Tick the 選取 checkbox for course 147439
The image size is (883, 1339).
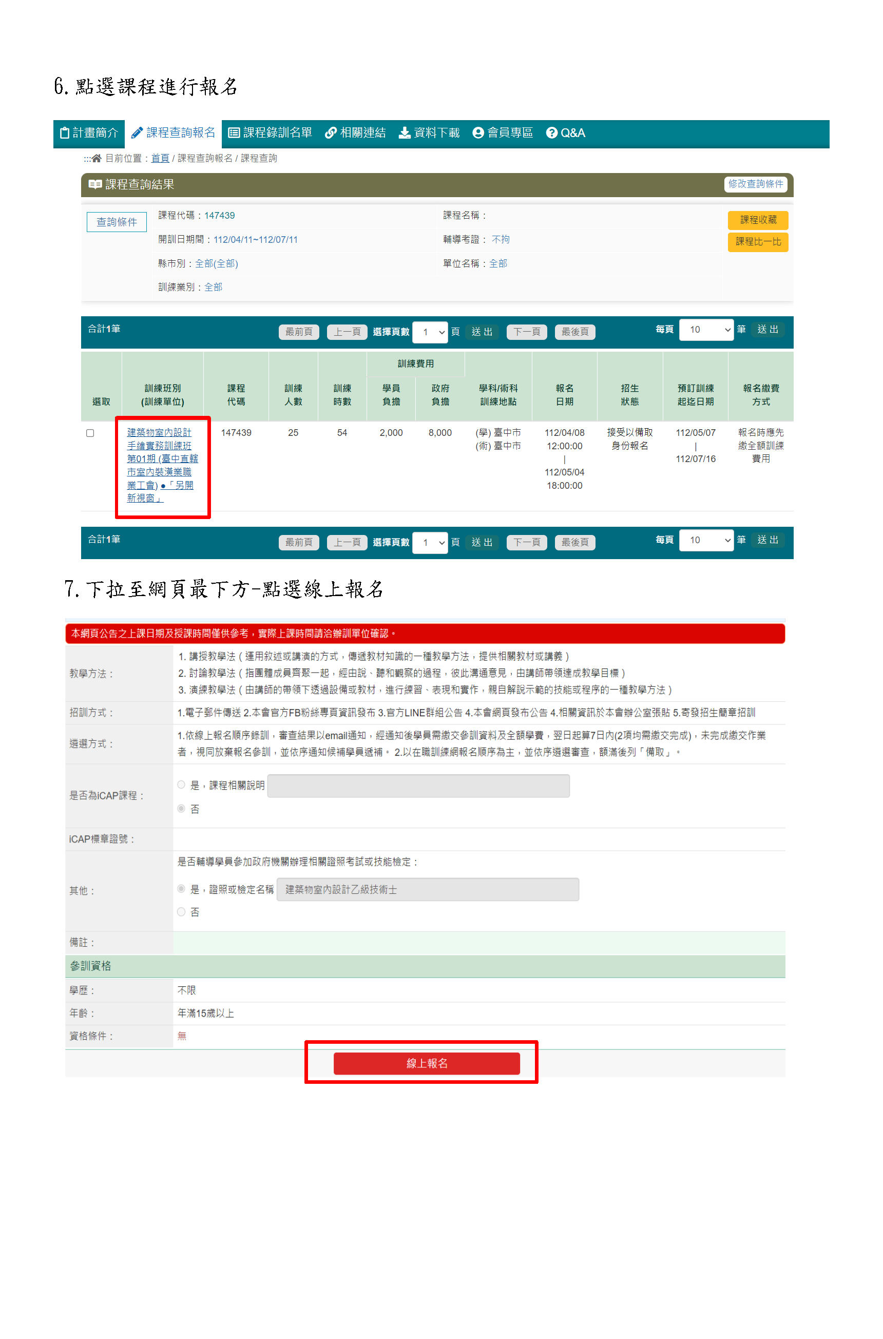point(90,433)
